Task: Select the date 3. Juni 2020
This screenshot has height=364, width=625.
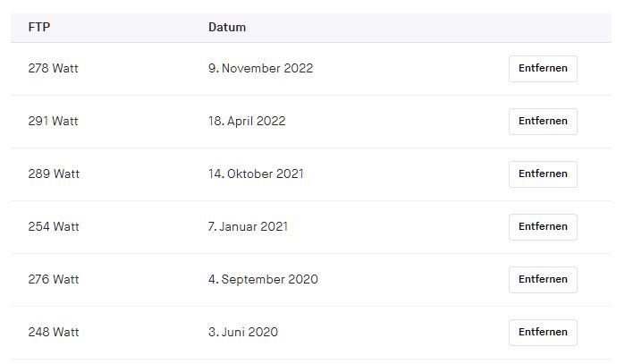Action: pyautogui.click(x=243, y=333)
